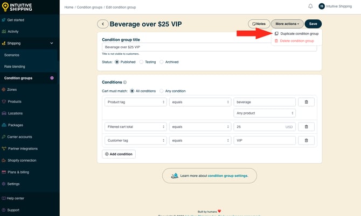The height and width of the screenshot is (216, 361).
Task: Open the Notes button
Action: tap(259, 24)
